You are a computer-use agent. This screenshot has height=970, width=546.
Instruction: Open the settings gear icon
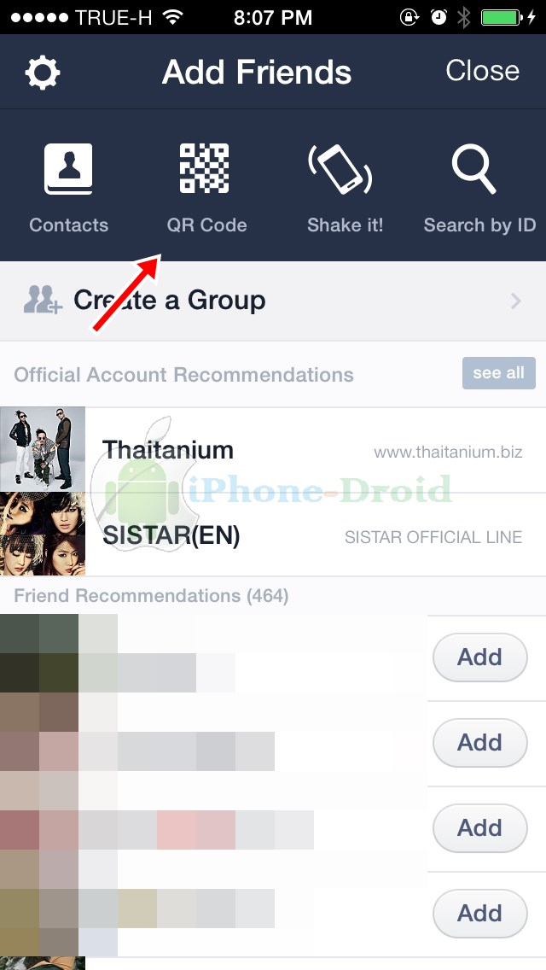43,73
